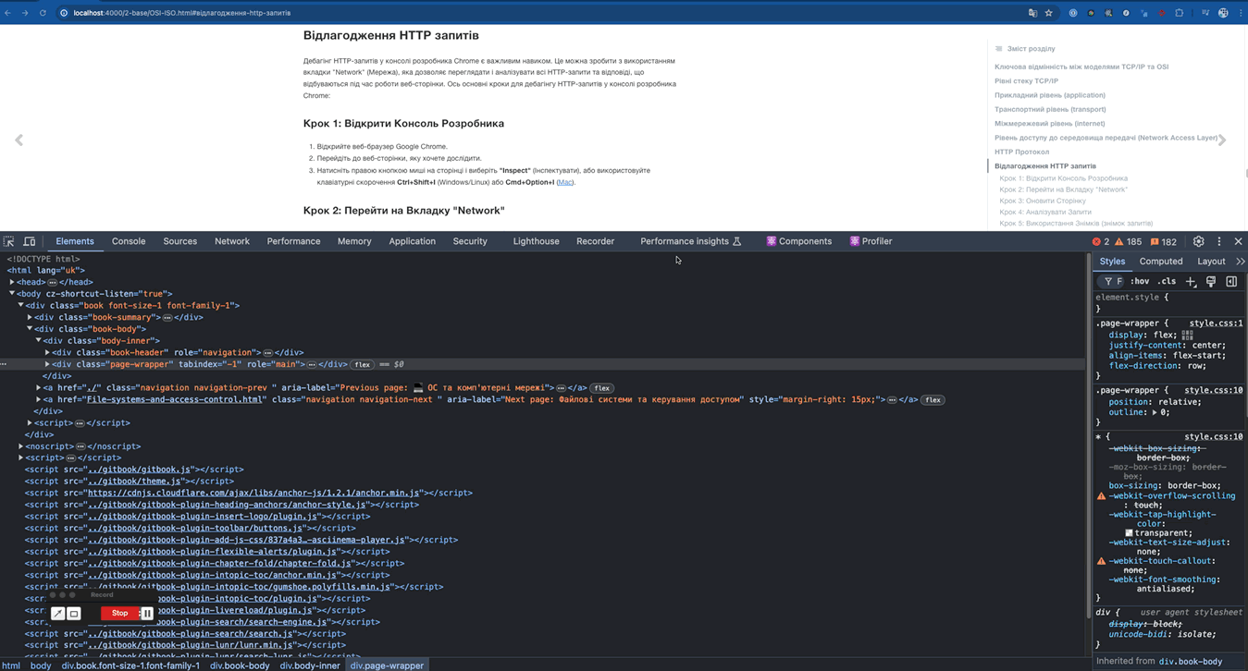Toggle the computed styles sidebar icon
This screenshot has height=671, width=1248.
click(1231, 281)
